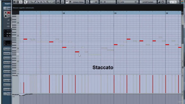Toggle the Snap on/off button
The image size is (185, 104).
101,2
